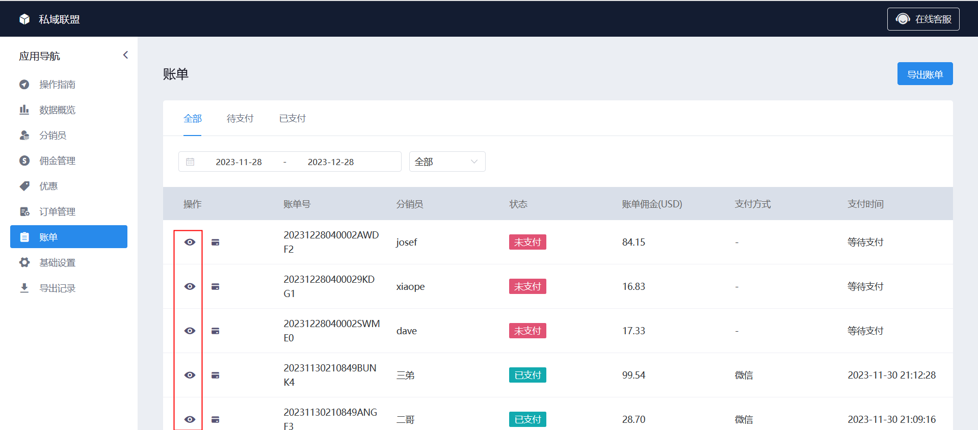Click start date 2023-11-28 field

click(239, 162)
